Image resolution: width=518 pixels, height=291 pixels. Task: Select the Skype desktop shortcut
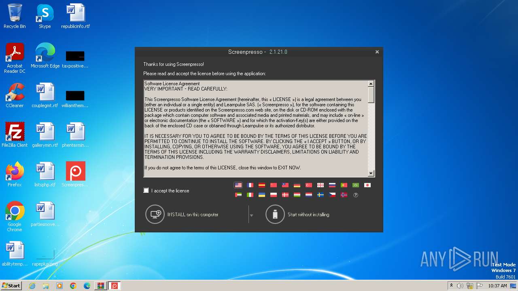[x=45, y=16]
